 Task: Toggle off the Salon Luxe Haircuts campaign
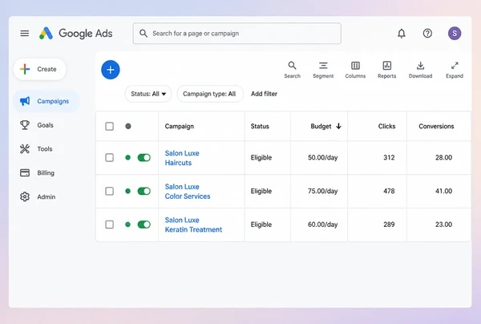[143, 157]
